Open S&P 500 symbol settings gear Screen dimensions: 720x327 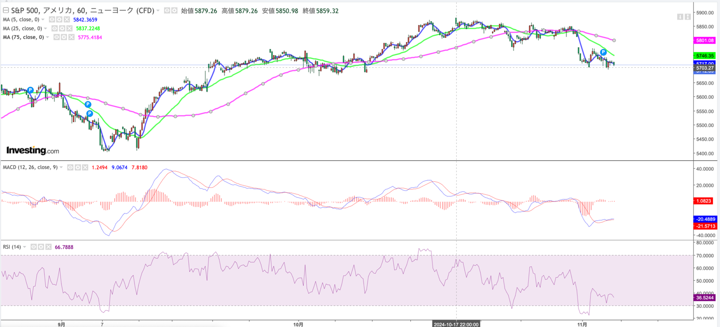(x=174, y=11)
